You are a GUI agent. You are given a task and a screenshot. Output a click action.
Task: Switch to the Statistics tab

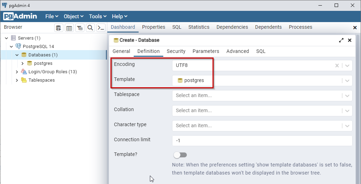(x=199, y=27)
